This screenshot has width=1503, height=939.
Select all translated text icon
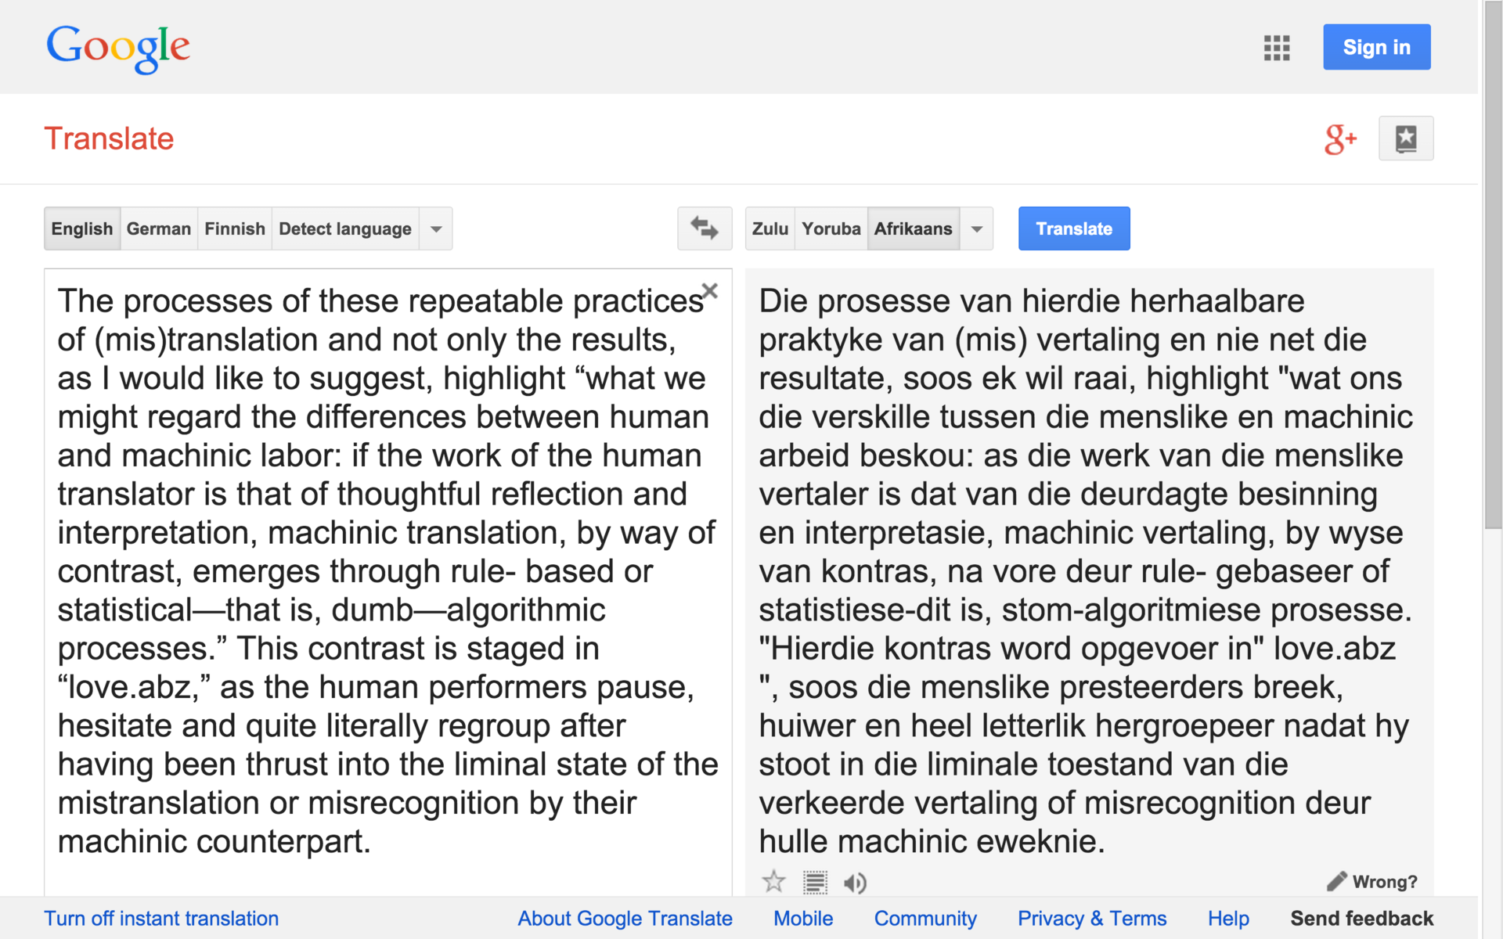(815, 883)
